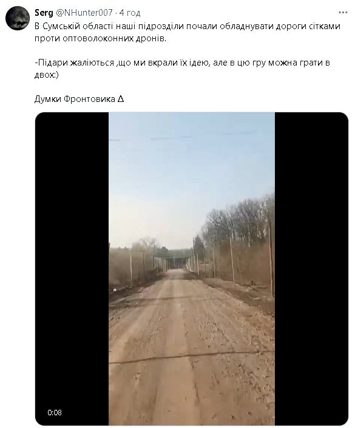
Task: Open Serg's profile picture avatar
Action: coord(17,18)
